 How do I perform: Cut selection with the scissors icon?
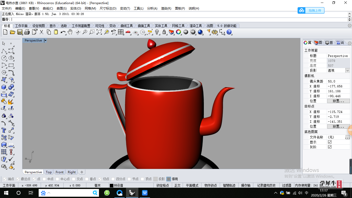[x=41, y=32]
